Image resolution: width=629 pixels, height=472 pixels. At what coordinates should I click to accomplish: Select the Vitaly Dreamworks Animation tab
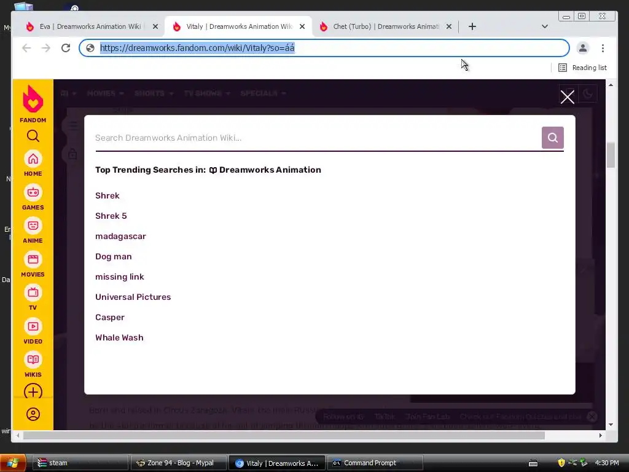pyautogui.click(x=238, y=26)
